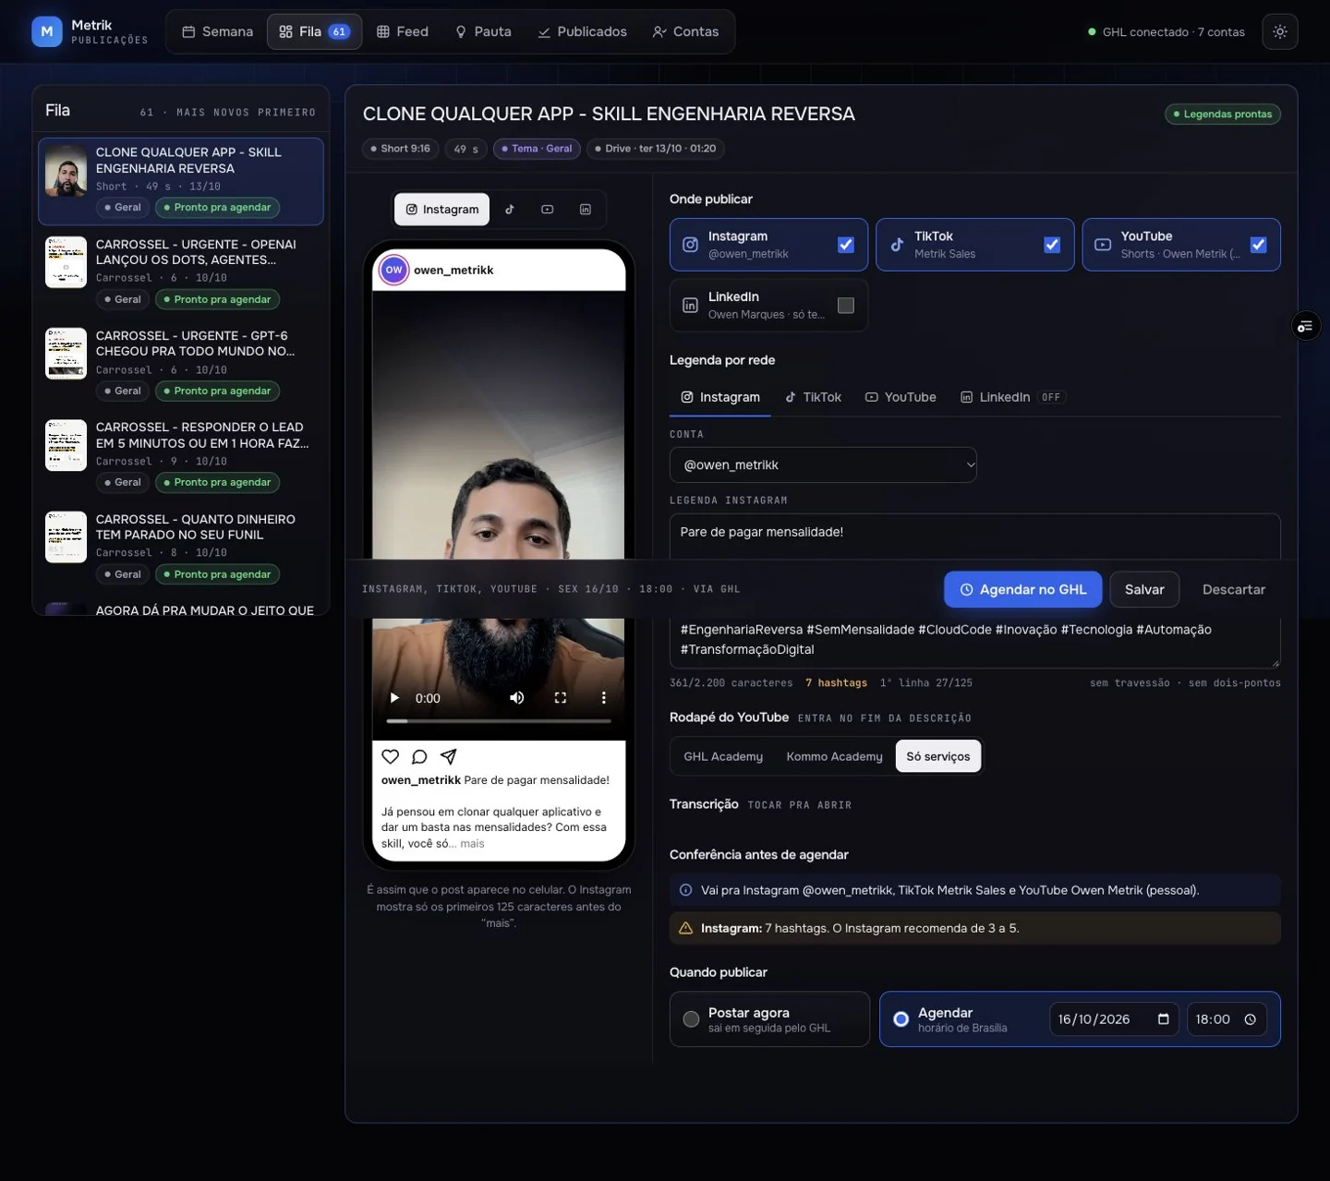Go to the Feed tab

403,31
